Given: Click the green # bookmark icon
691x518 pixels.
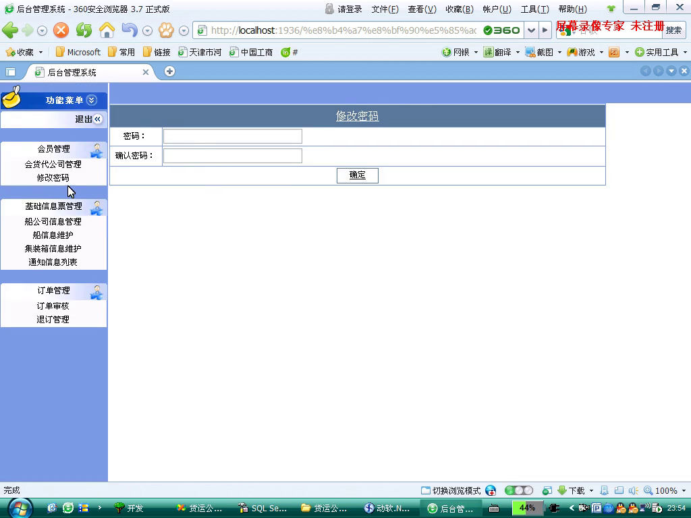Looking at the screenshot, I should tap(289, 53).
